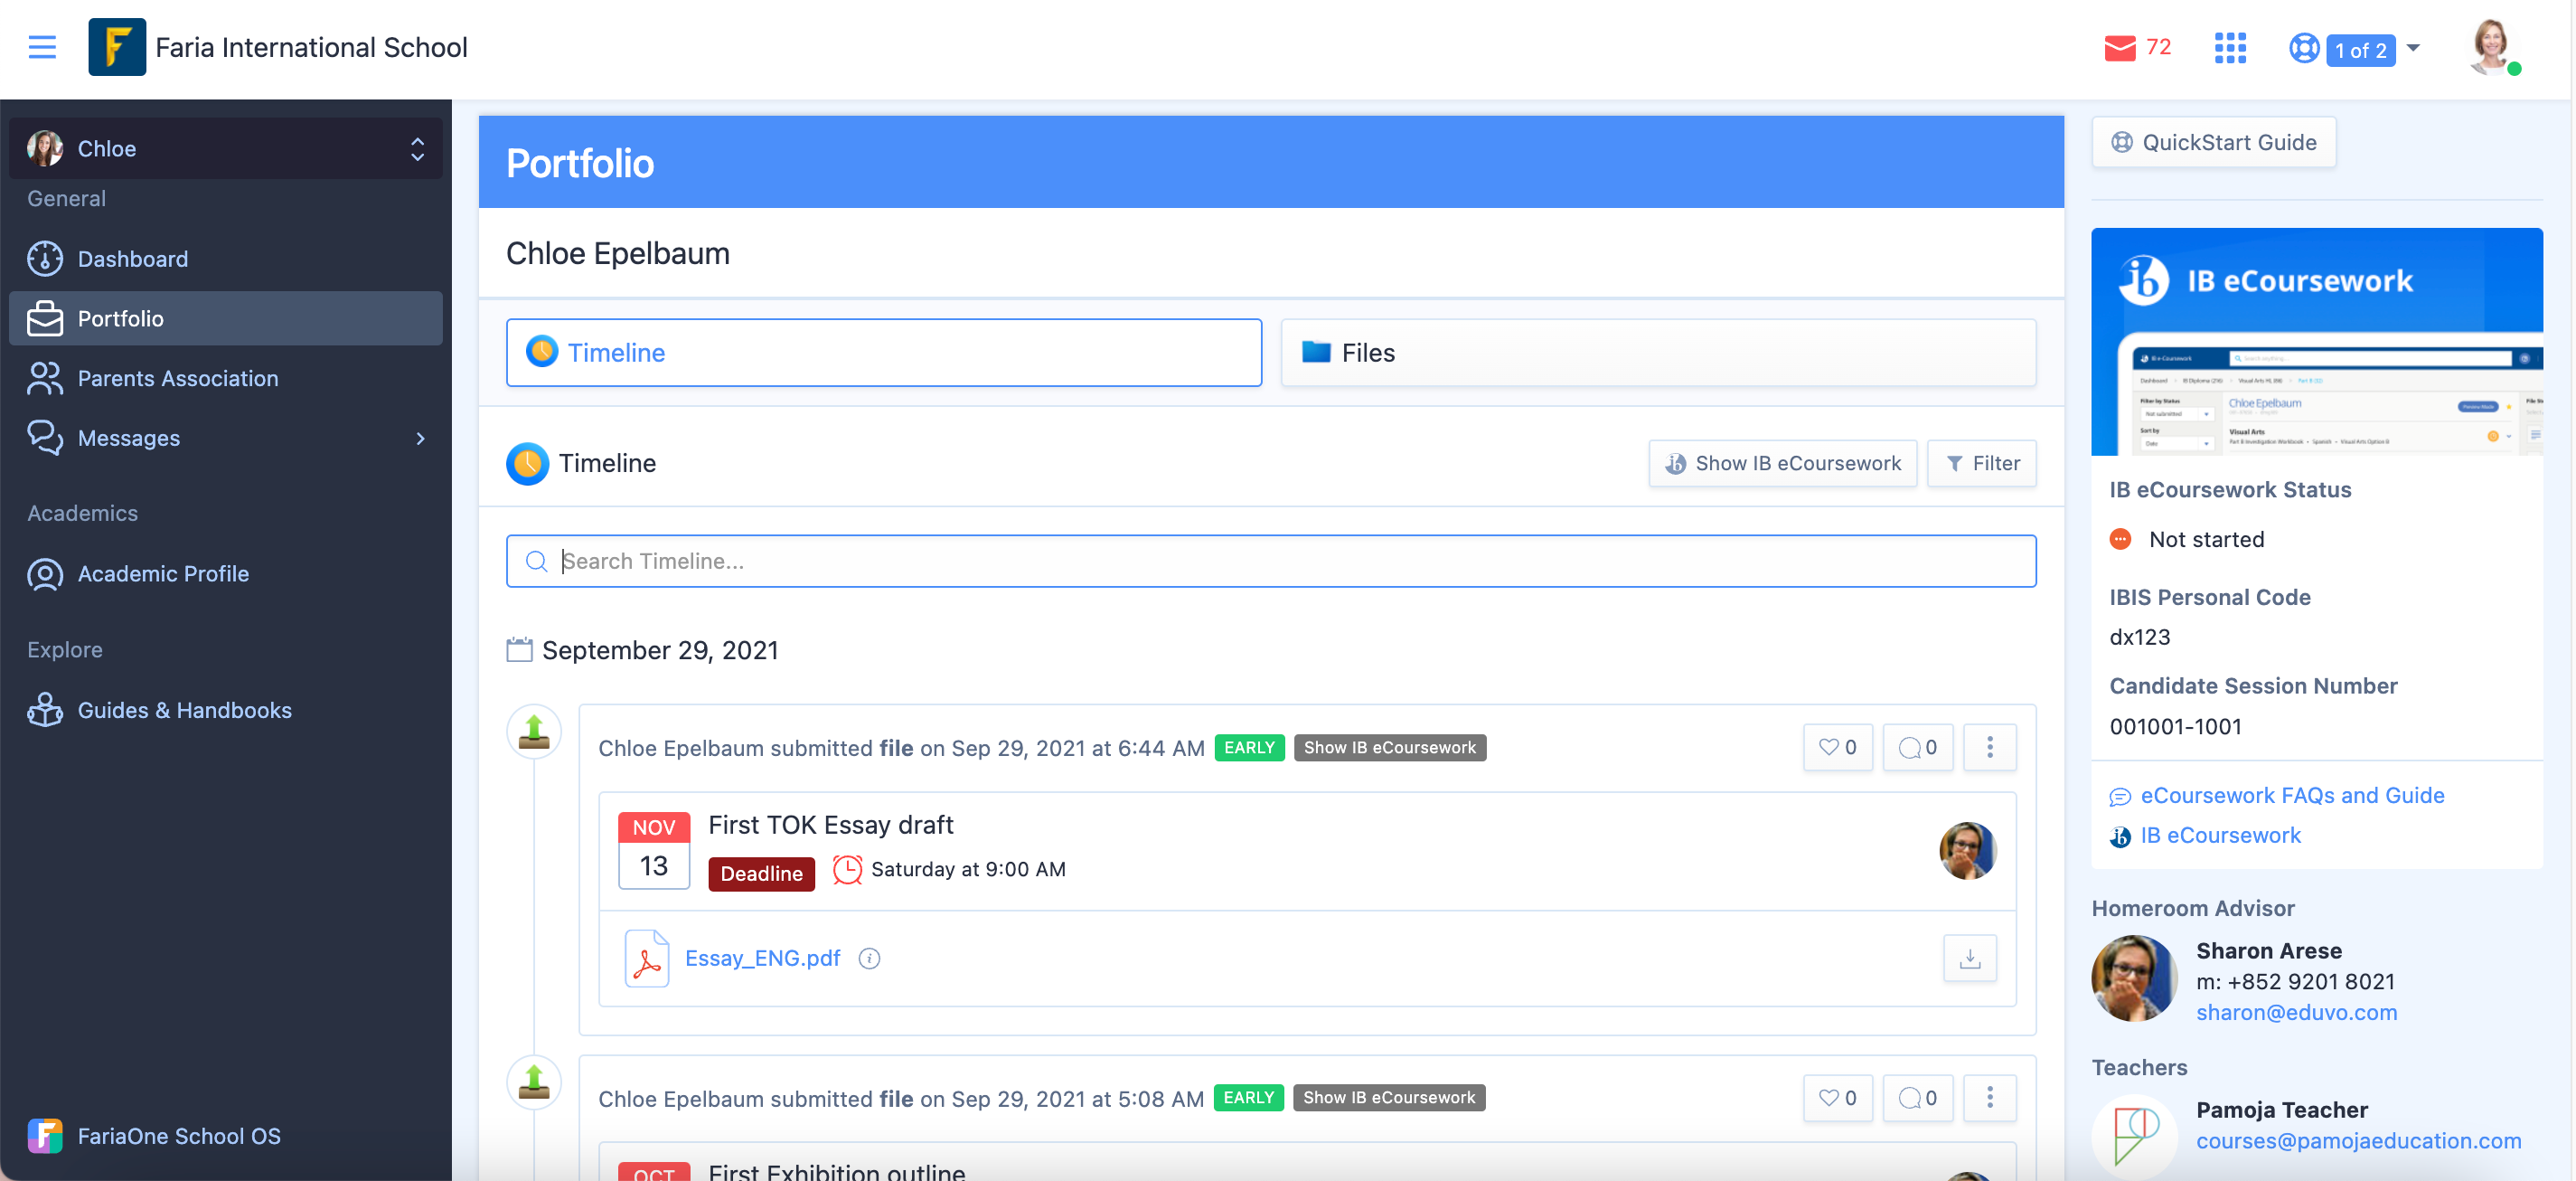Image resolution: width=2576 pixels, height=1181 pixels.
Task: Click the Candidate Session Number 001001-1001
Action: pyautogui.click(x=2175, y=727)
